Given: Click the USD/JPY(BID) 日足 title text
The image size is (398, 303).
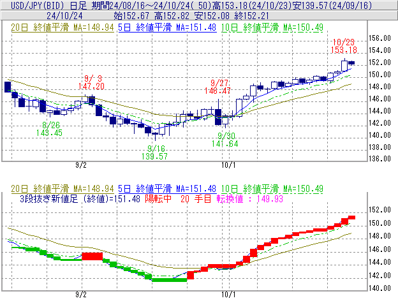Looking at the screenshot, I should [x=49, y=5].
